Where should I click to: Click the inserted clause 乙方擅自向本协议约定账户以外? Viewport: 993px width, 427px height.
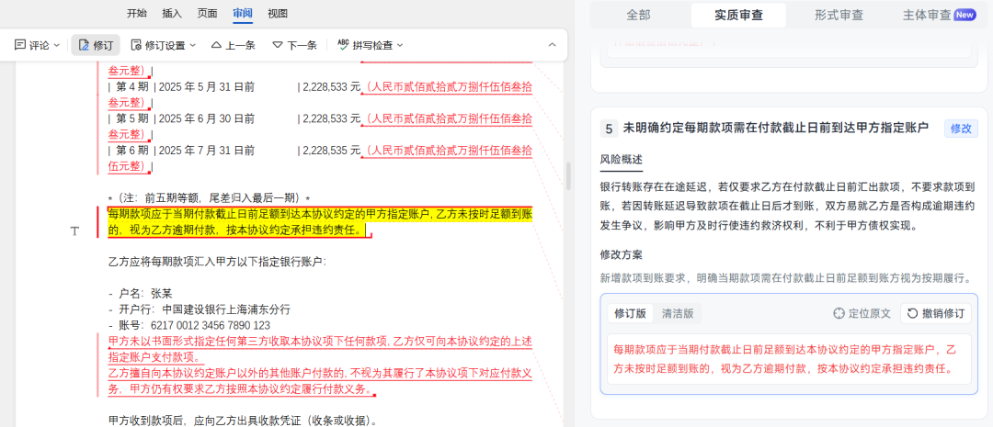[320, 381]
